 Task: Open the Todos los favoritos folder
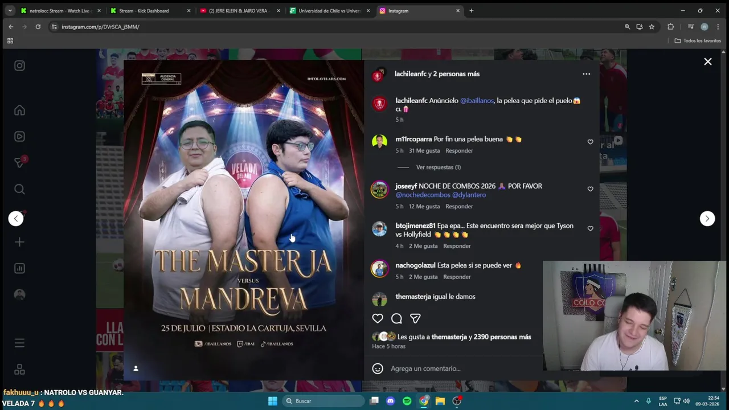tap(698, 41)
